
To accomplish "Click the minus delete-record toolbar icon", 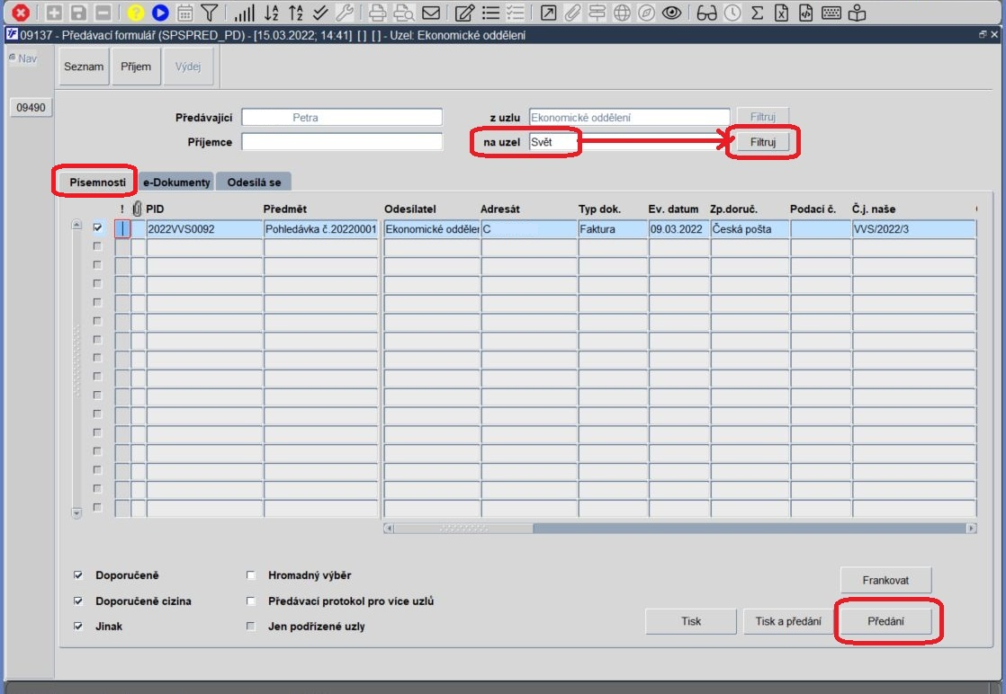I will (103, 13).
